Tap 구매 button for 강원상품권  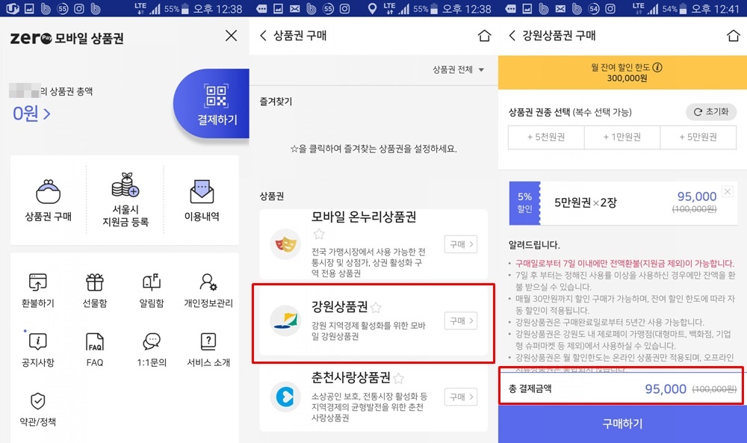click(461, 320)
